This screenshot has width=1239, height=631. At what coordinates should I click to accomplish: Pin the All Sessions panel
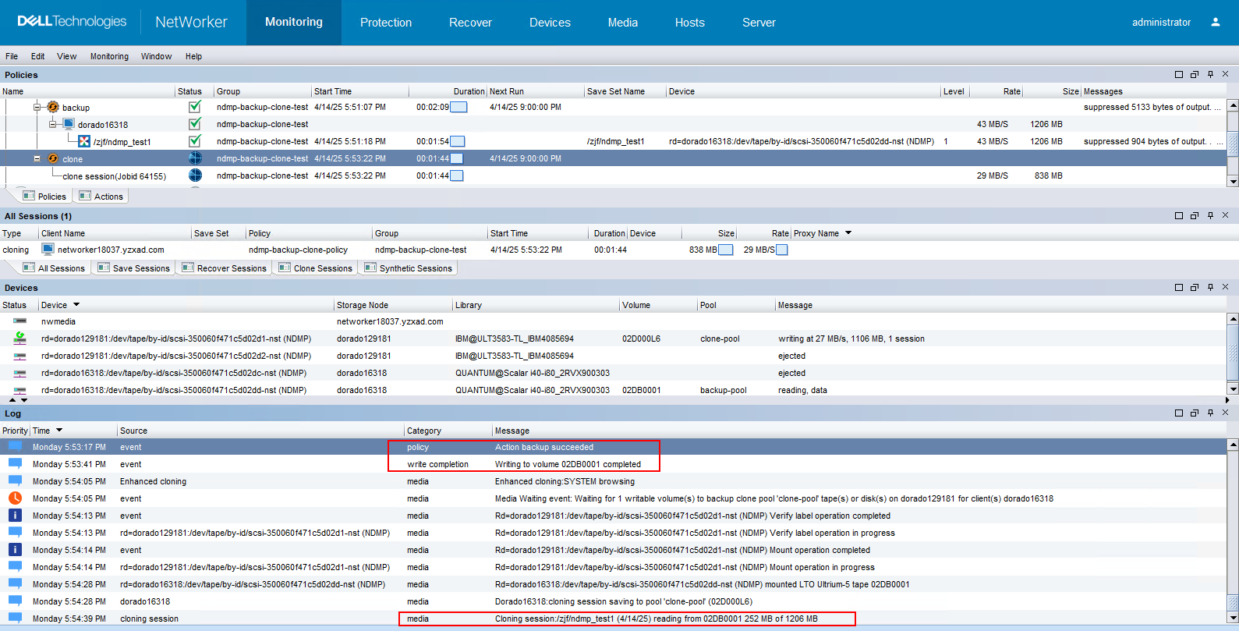[1210, 215]
